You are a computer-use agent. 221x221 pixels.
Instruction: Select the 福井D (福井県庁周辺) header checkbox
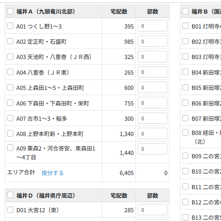tap(10, 195)
